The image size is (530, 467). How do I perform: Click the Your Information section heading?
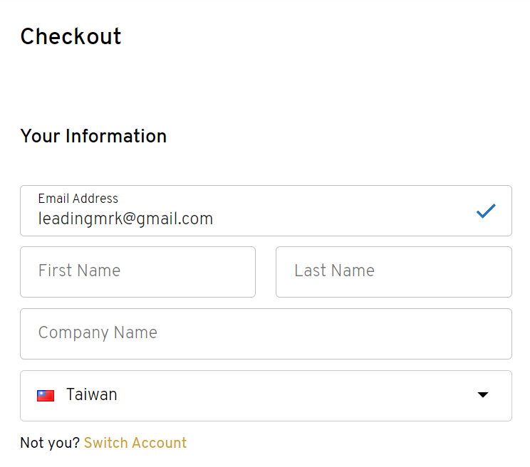coord(93,136)
